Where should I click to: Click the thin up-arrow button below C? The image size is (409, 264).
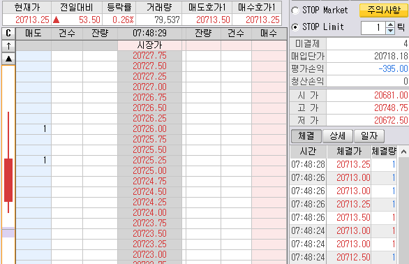click(x=8, y=46)
